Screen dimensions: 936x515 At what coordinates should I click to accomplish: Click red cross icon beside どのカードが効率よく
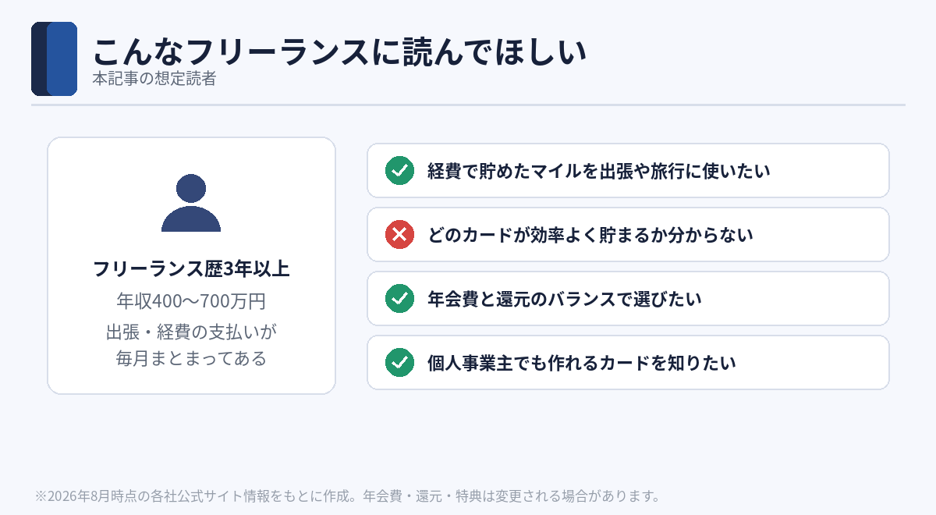[399, 234]
